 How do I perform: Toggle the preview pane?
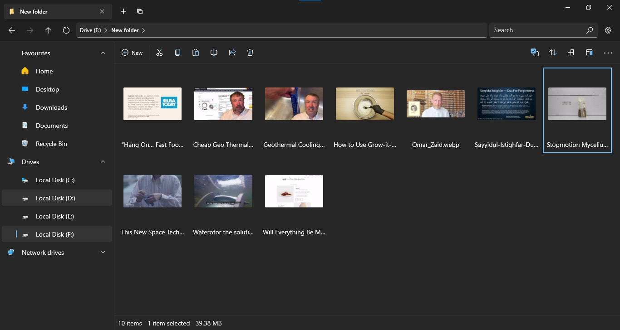tap(589, 53)
